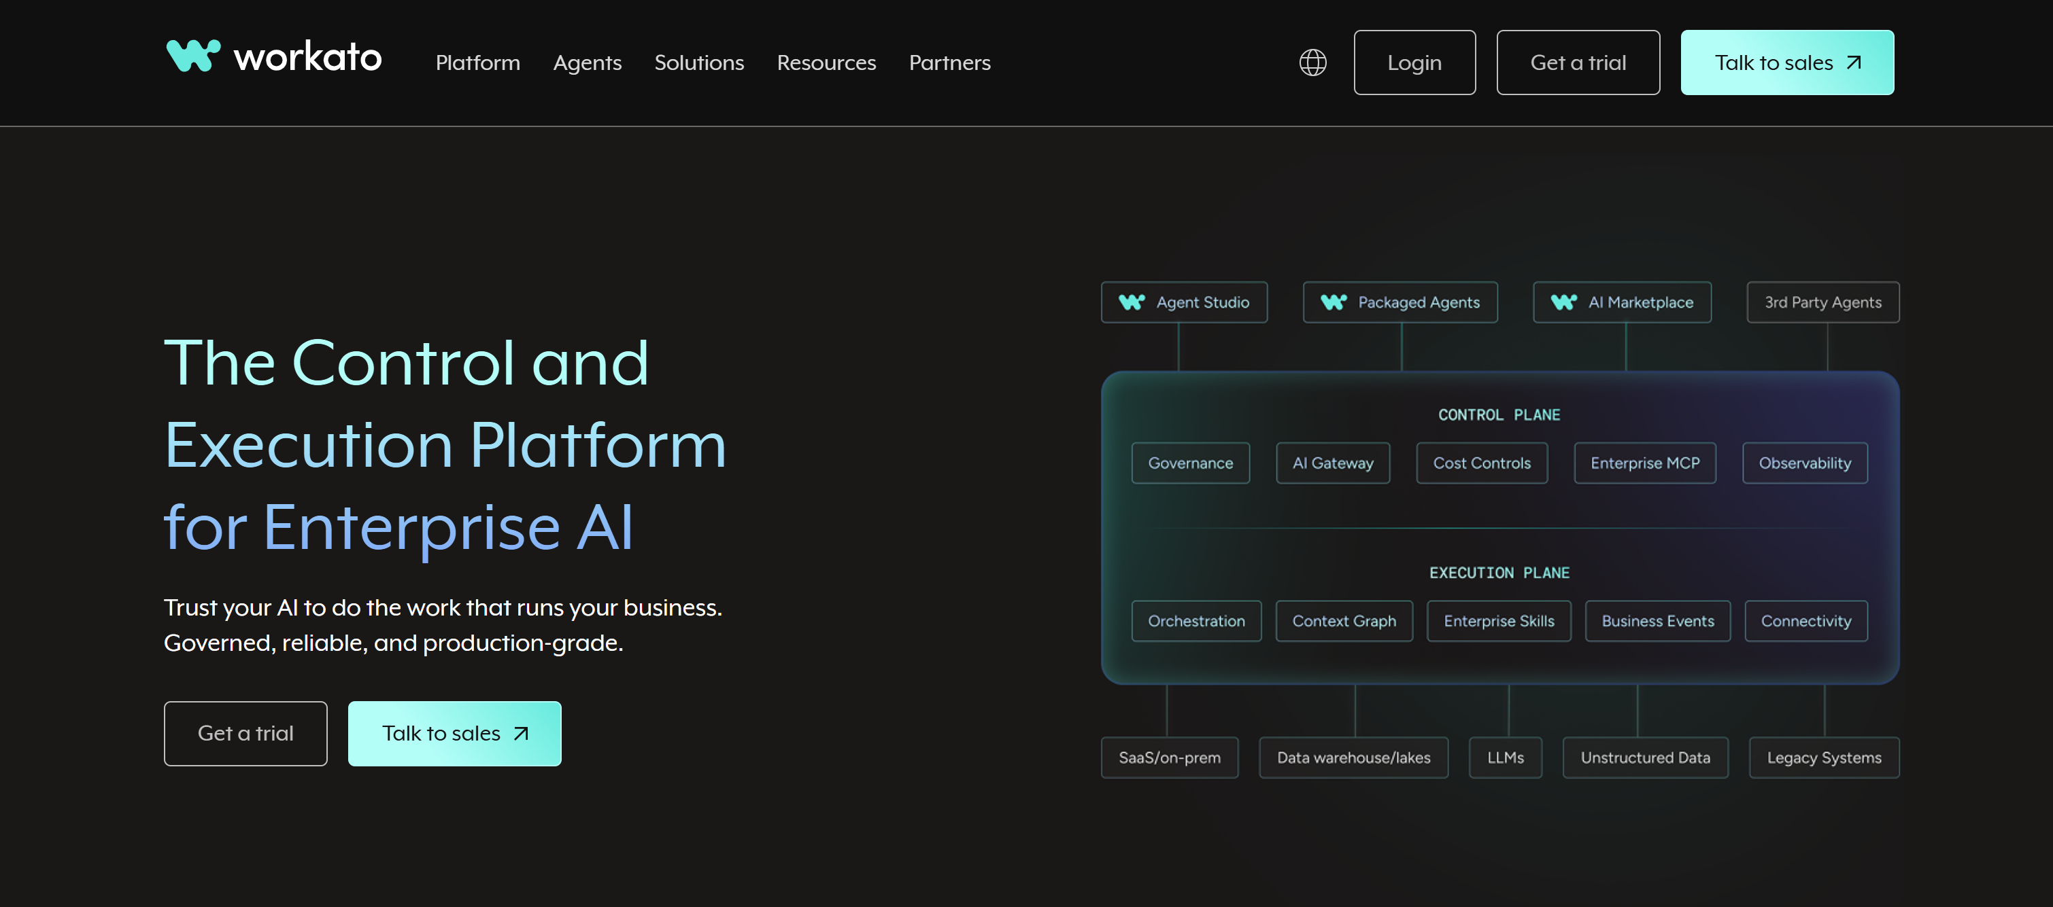Open the Platform menu

pyautogui.click(x=477, y=62)
